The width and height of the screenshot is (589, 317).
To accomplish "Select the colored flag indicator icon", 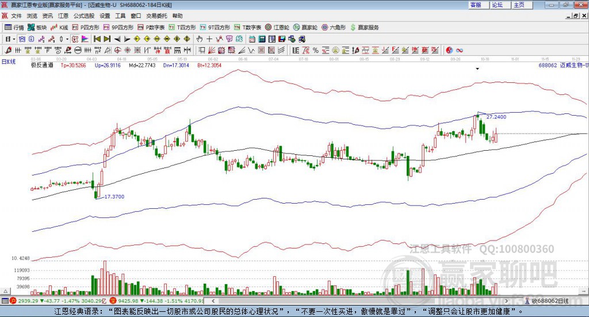I will tap(85, 39).
